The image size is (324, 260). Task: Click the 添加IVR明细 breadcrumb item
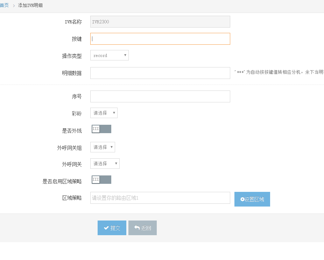pos(30,6)
